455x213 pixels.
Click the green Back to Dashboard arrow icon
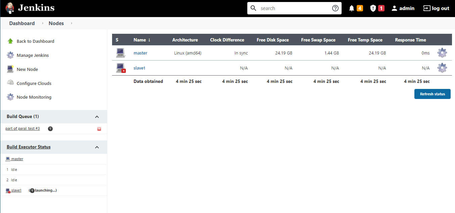point(10,41)
